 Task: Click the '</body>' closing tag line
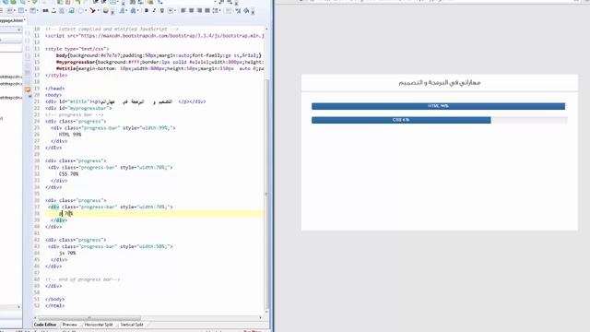click(x=55, y=299)
